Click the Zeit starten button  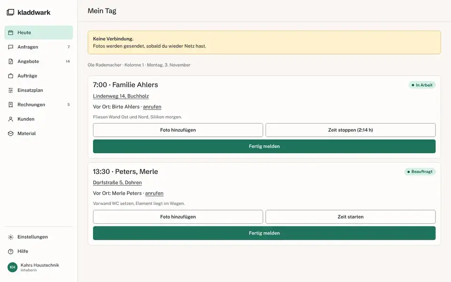tap(350, 217)
